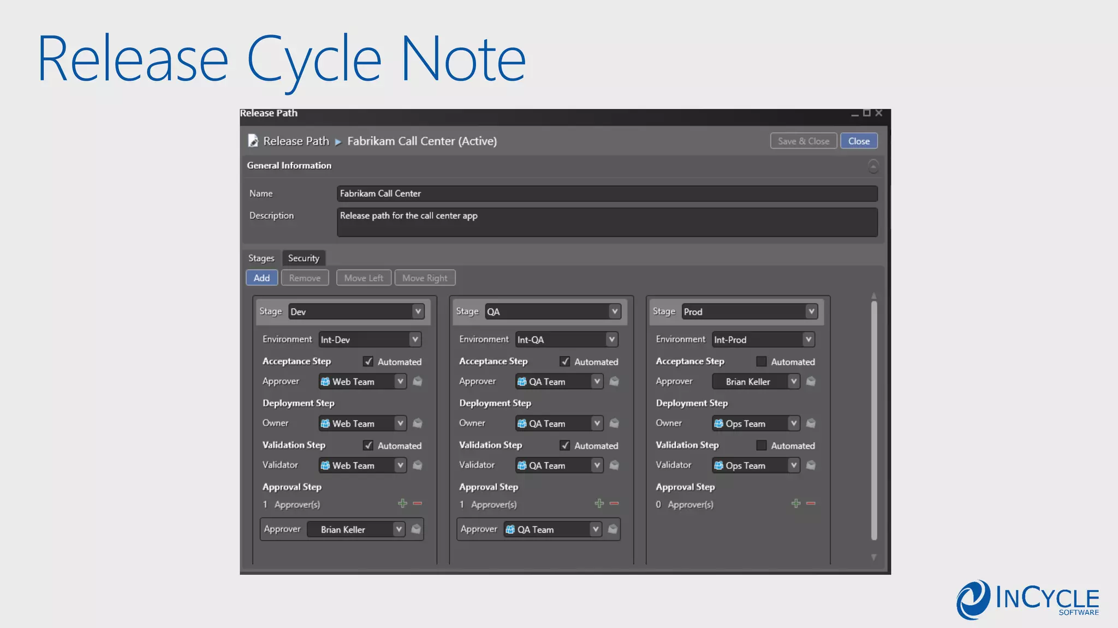The width and height of the screenshot is (1118, 628).
Task: Toggle Automated for Dev Acceptance Step
Action: point(368,361)
